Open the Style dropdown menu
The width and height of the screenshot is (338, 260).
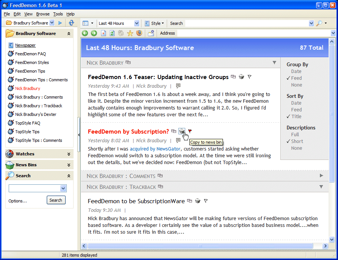(x=163, y=23)
